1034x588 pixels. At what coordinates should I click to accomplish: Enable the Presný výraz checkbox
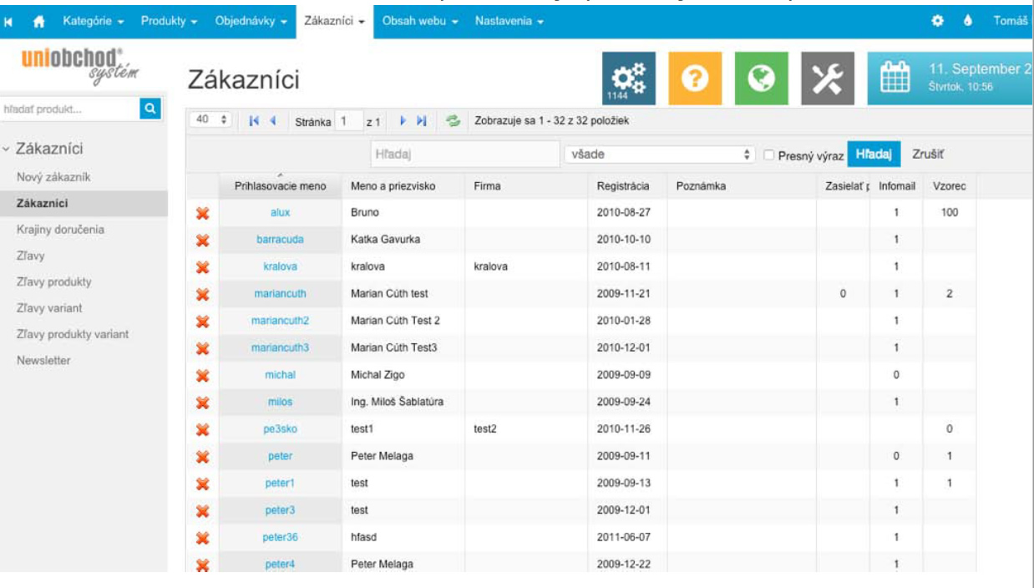770,155
